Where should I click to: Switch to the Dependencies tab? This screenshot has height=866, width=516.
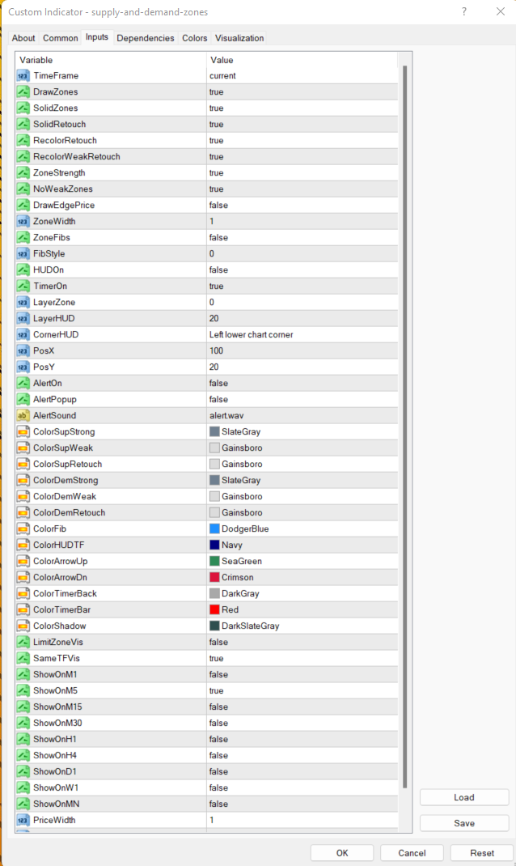click(146, 38)
